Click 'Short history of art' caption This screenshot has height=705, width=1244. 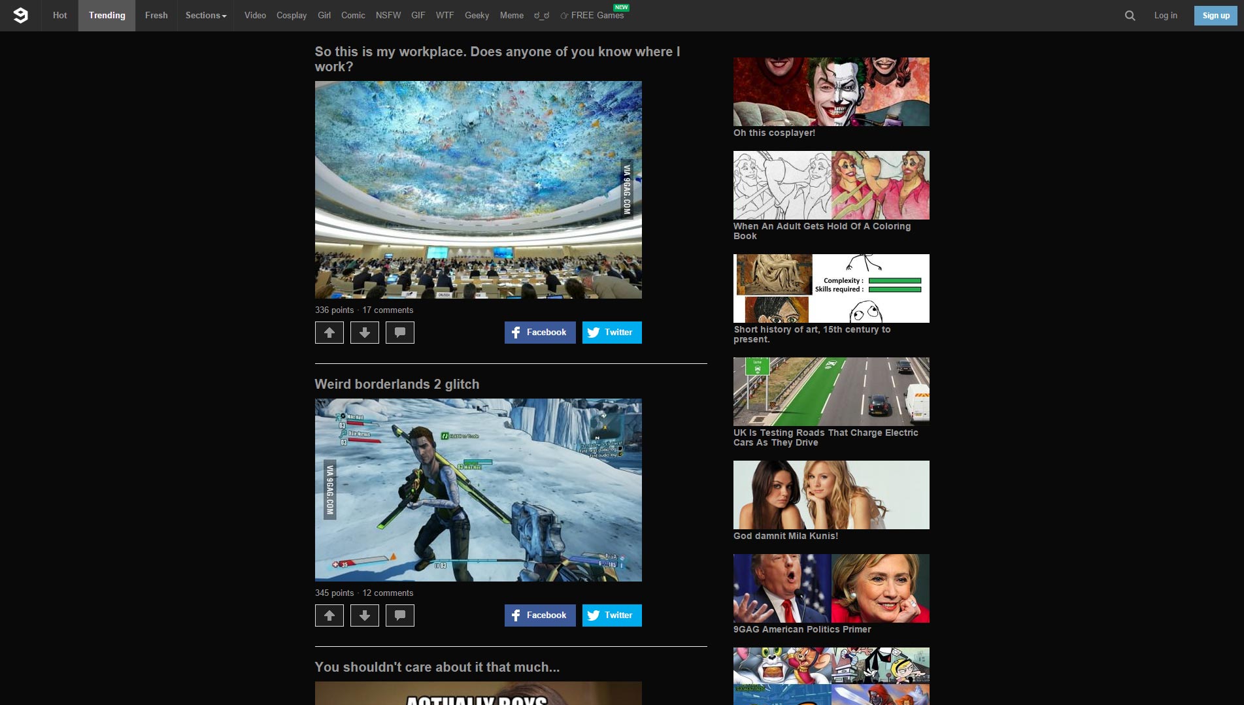tap(812, 335)
